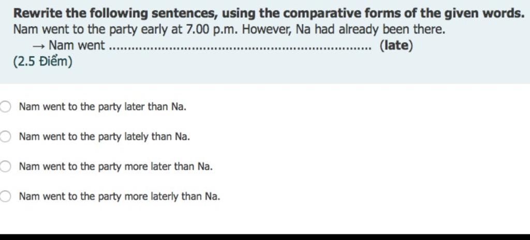Click the dotted blank line after 'Nam went'

pos(241,48)
